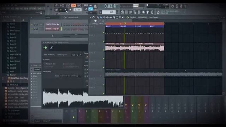
Task: Click the folder icon to load sample file
Action: point(73,55)
